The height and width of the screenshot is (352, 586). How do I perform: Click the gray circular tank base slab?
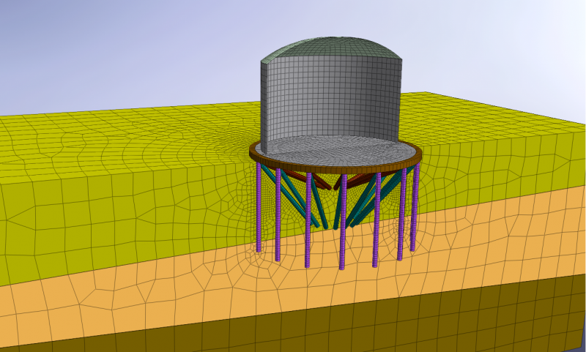click(333, 147)
